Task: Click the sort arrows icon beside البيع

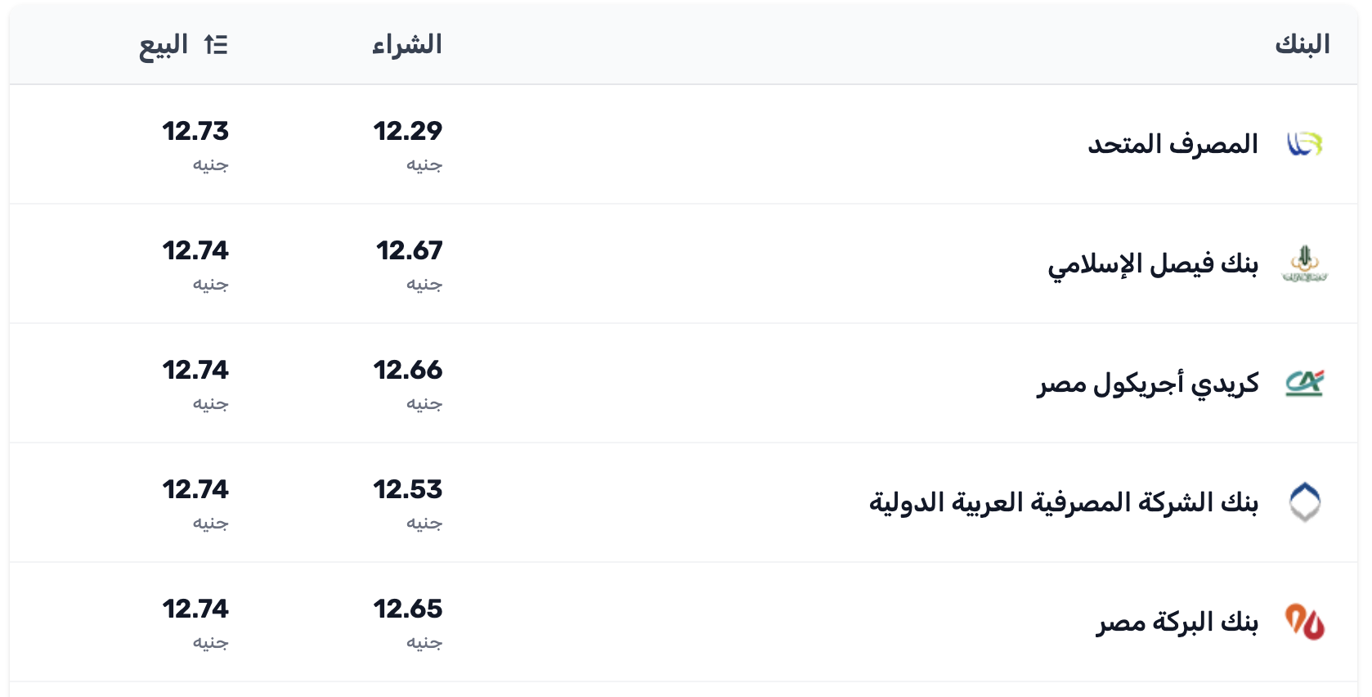Action: coord(215,46)
